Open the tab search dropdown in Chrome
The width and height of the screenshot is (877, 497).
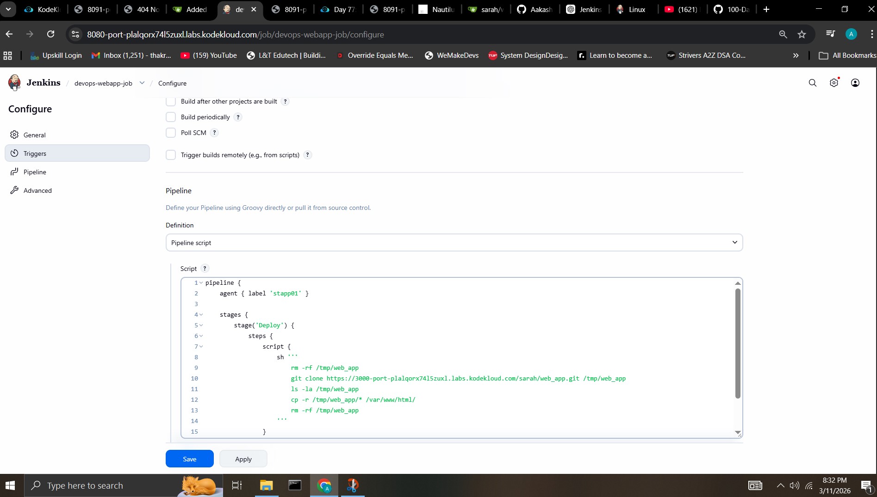8,9
